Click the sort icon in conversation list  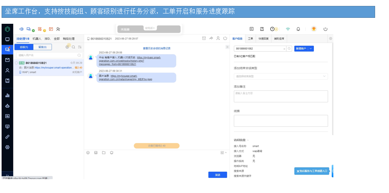pyautogui.click(x=79, y=47)
